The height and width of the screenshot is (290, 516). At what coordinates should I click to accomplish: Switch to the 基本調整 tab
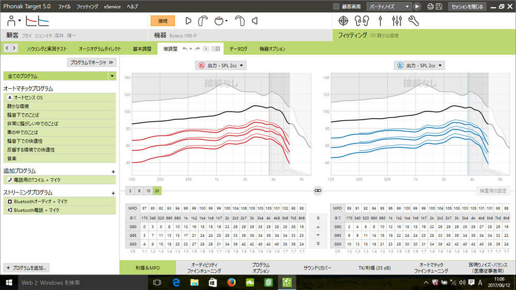point(142,49)
